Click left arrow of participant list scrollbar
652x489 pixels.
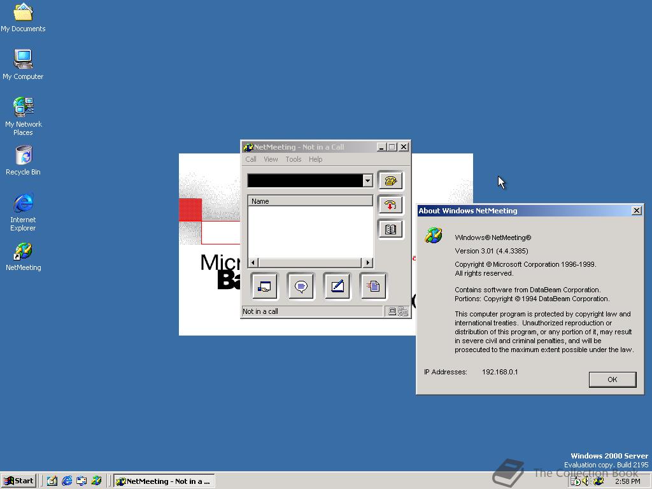(253, 263)
